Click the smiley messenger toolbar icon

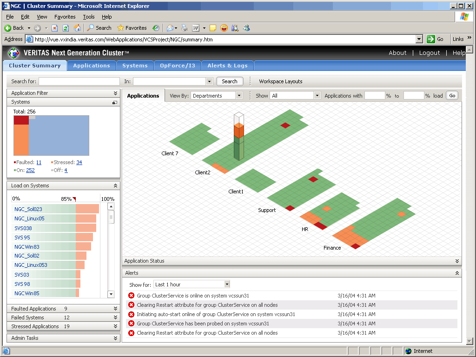224,28
